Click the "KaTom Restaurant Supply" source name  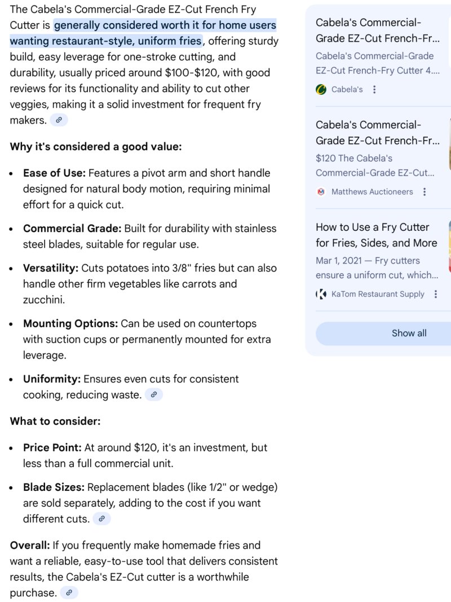point(378,294)
